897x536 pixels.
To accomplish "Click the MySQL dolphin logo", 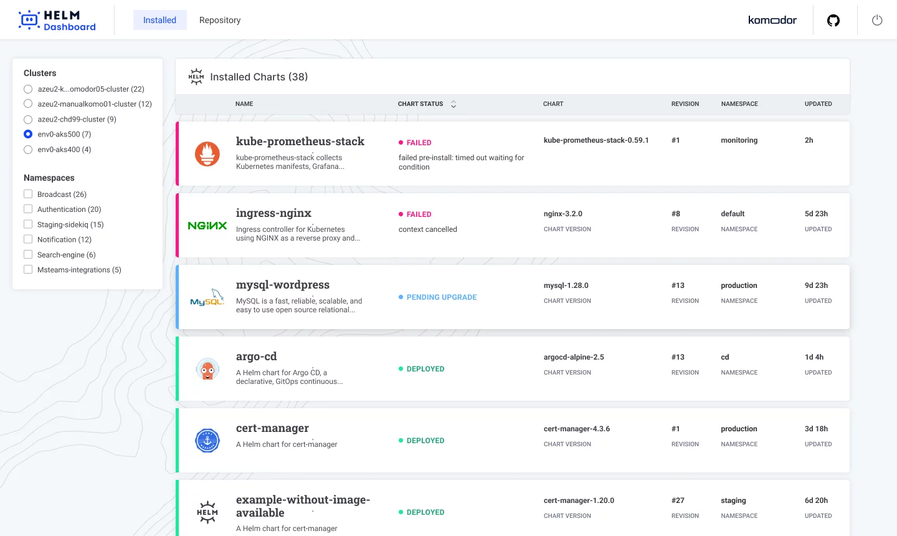I will 207,297.
